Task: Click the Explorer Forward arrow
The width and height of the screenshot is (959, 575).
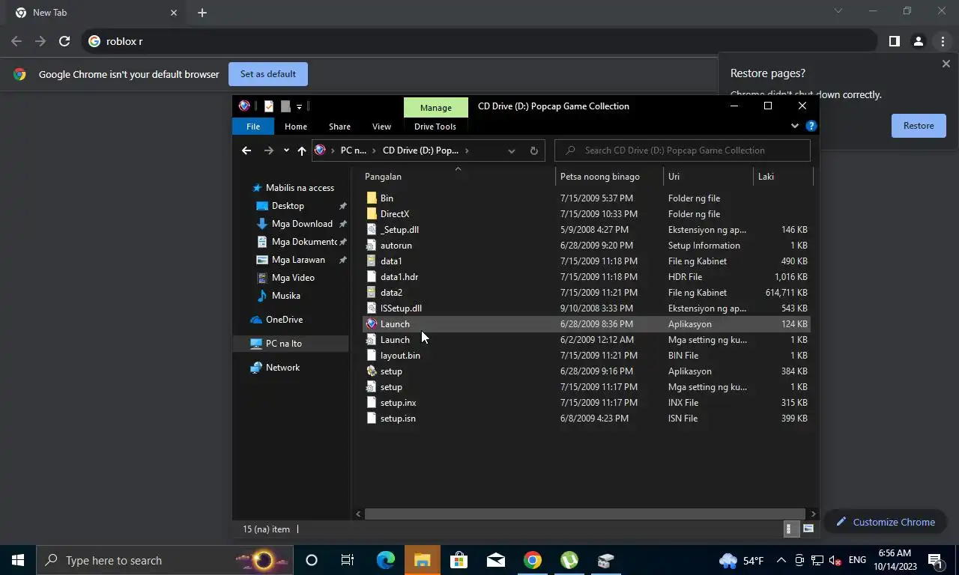Action: click(x=268, y=150)
